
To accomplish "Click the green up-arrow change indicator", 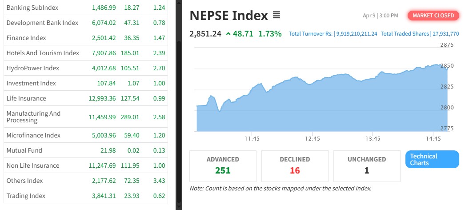I will pyautogui.click(x=228, y=33).
